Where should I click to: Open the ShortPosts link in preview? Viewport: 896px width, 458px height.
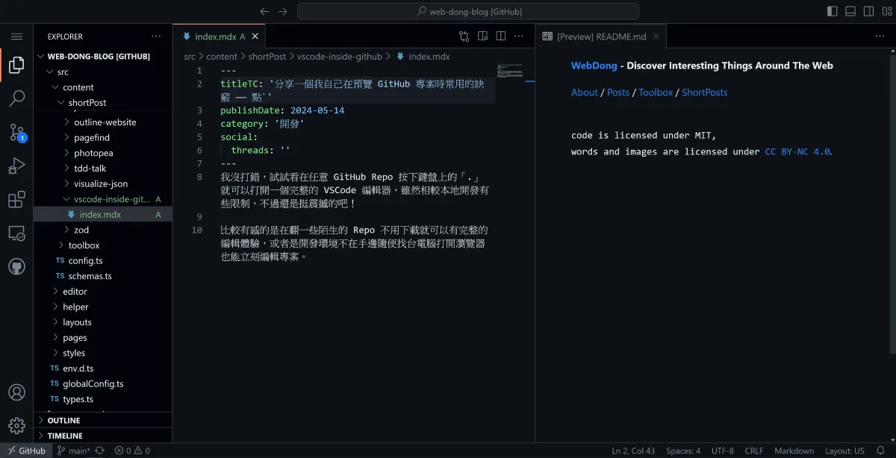pos(704,92)
